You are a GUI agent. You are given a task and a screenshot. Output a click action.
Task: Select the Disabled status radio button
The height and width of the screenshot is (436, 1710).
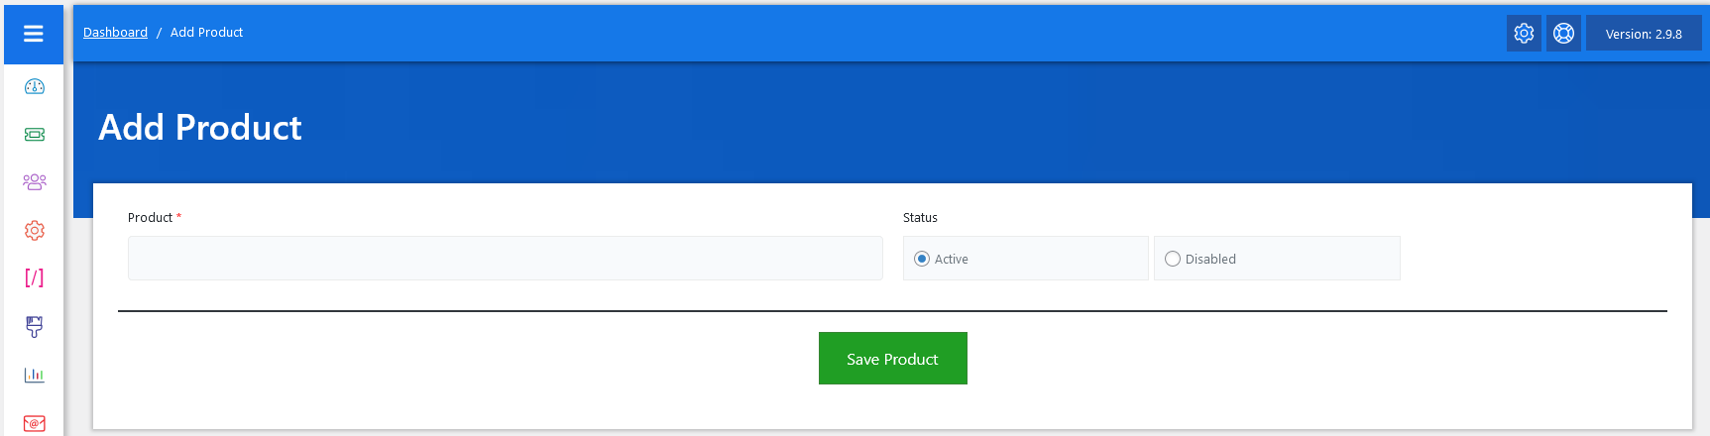point(1173,259)
